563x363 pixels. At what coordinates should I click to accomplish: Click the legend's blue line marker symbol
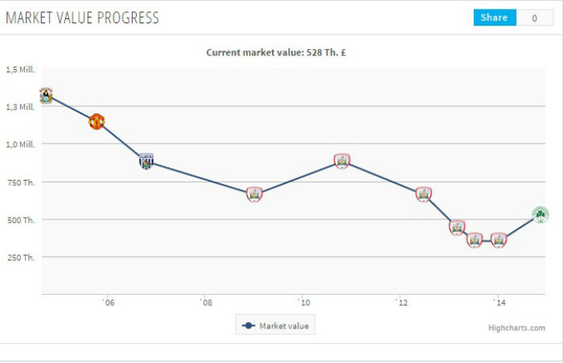[x=249, y=325]
